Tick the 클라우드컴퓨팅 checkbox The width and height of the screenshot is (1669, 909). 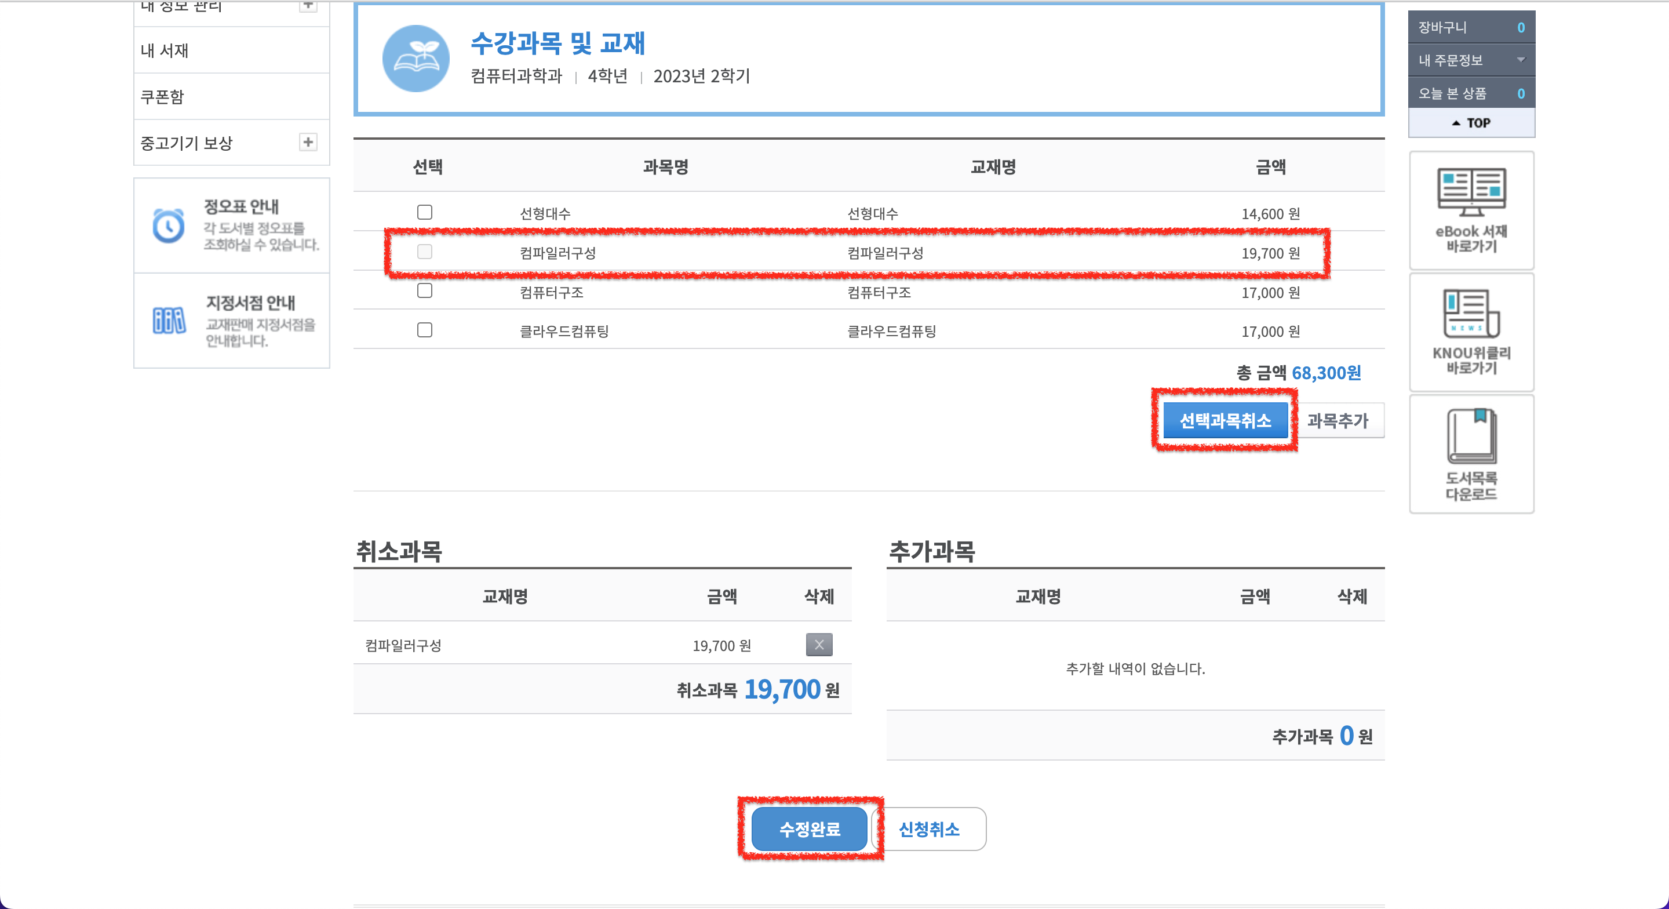(424, 330)
